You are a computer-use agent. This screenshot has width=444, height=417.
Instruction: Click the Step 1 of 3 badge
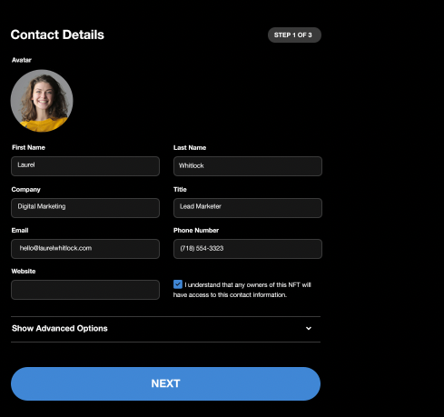[x=294, y=35]
